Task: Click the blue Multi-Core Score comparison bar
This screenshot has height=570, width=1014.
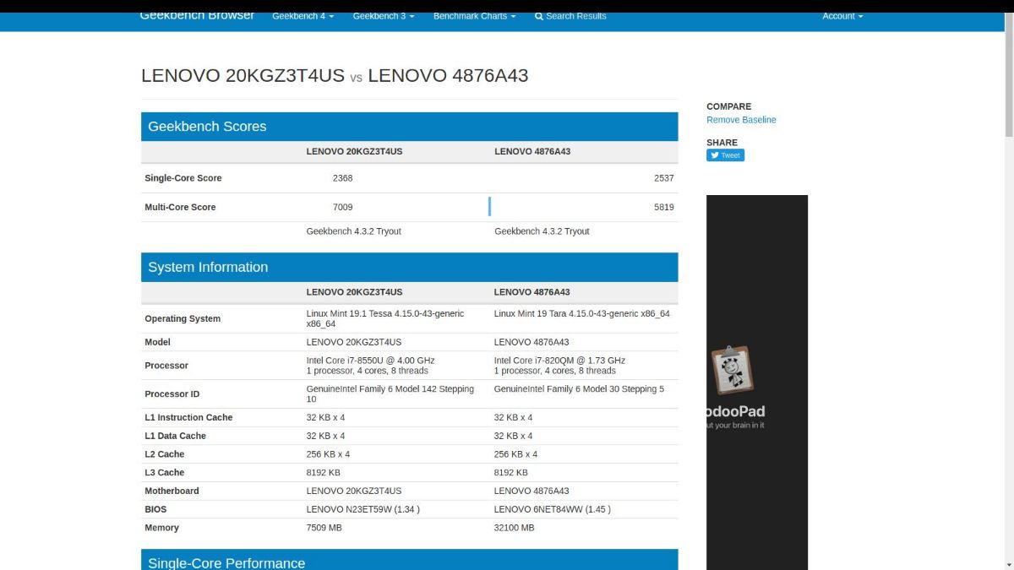Action: coord(489,207)
